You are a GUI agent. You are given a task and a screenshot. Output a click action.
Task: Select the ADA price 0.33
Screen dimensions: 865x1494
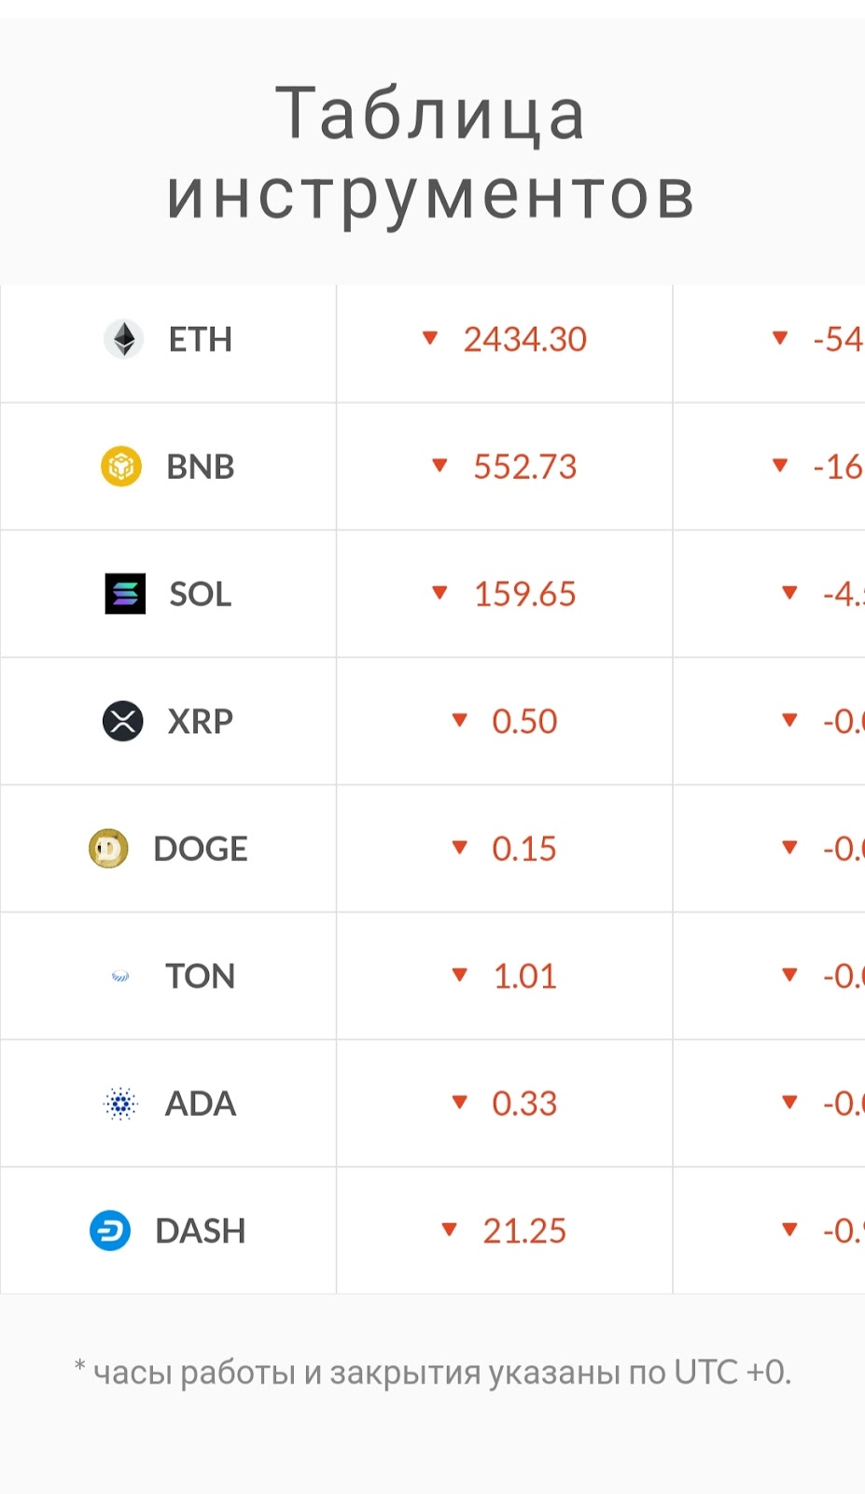524,1104
